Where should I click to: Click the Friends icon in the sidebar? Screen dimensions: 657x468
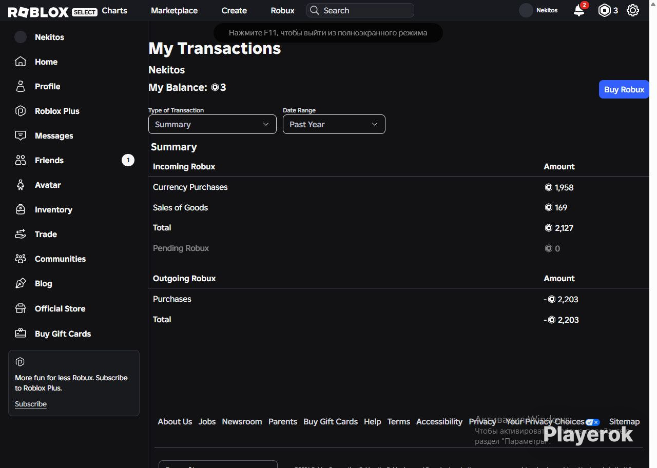click(21, 160)
